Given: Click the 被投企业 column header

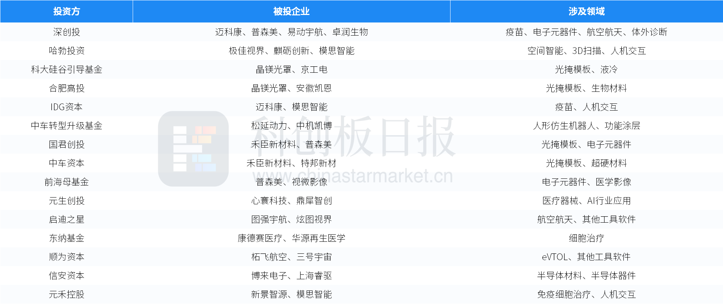Looking at the screenshot, I should [x=291, y=12].
